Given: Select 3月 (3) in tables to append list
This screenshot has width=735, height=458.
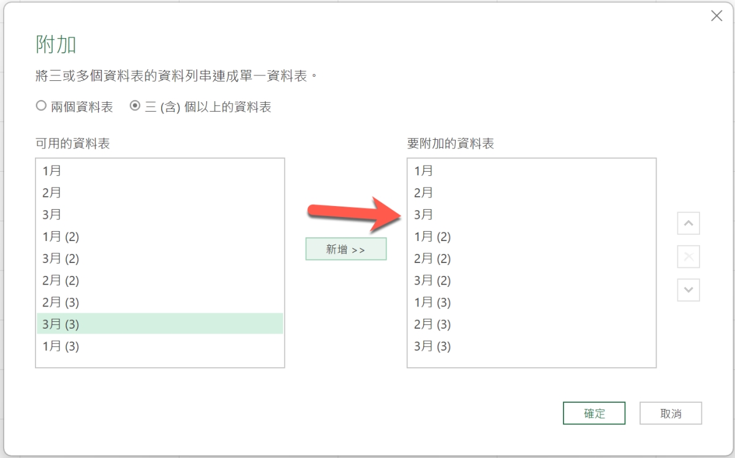Looking at the screenshot, I should tap(432, 346).
